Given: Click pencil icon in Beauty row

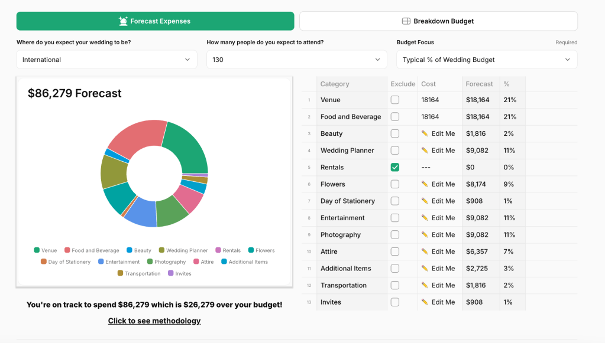Looking at the screenshot, I should point(425,133).
